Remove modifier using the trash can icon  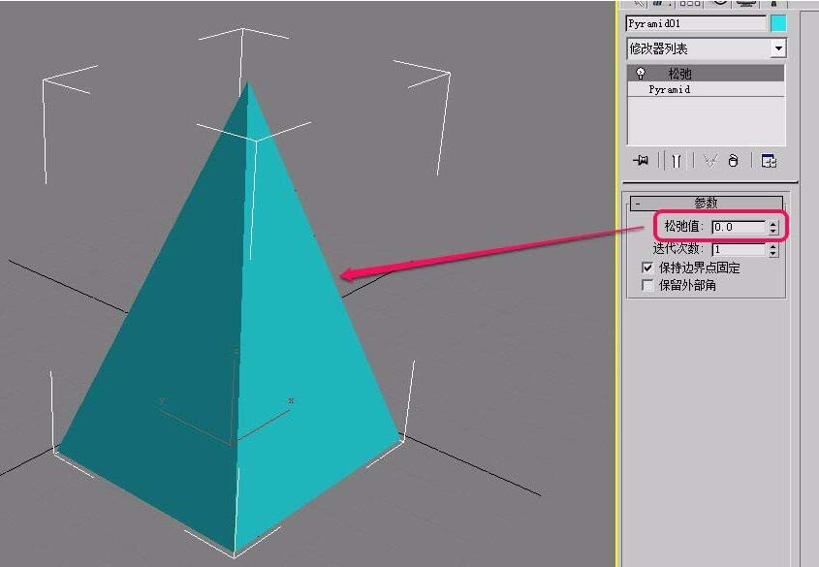coord(734,161)
